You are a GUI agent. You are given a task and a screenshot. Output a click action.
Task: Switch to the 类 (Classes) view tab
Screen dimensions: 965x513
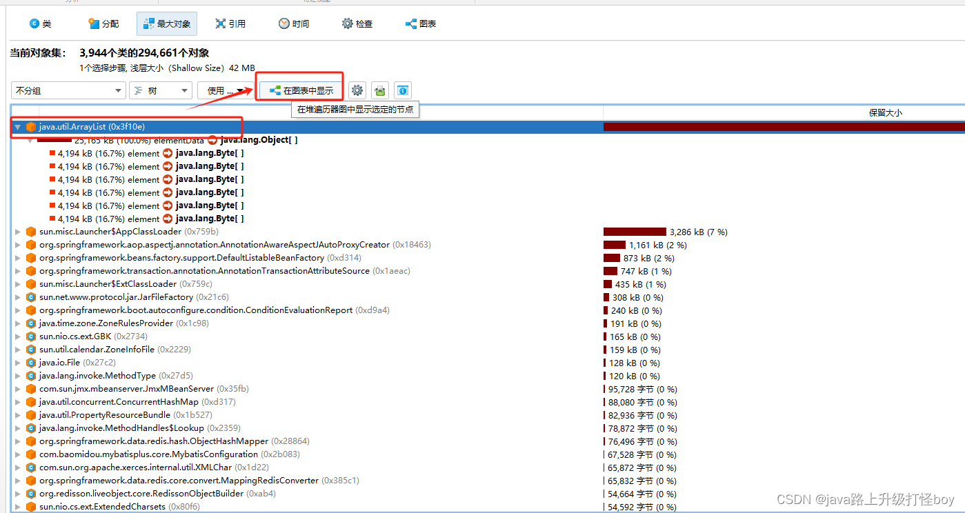tap(40, 23)
